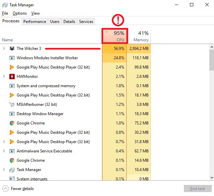
Task: Maximize the Task Manager window
Action: click(x=192, y=5)
